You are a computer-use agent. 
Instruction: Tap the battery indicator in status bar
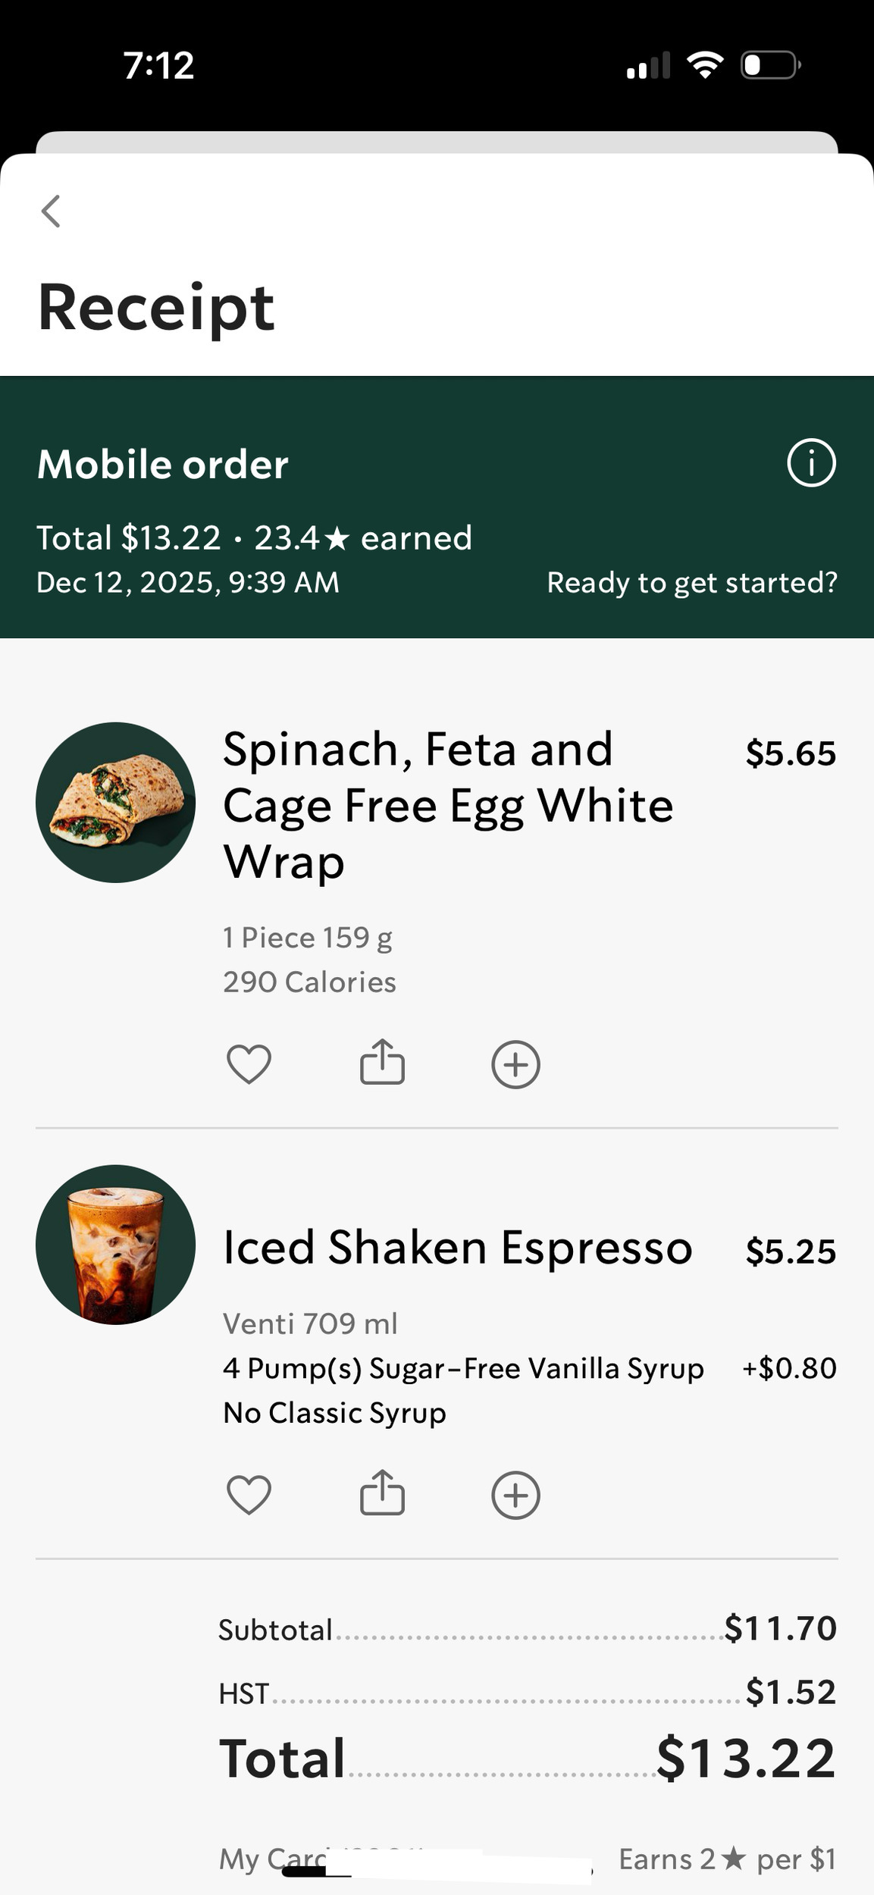[x=769, y=65]
